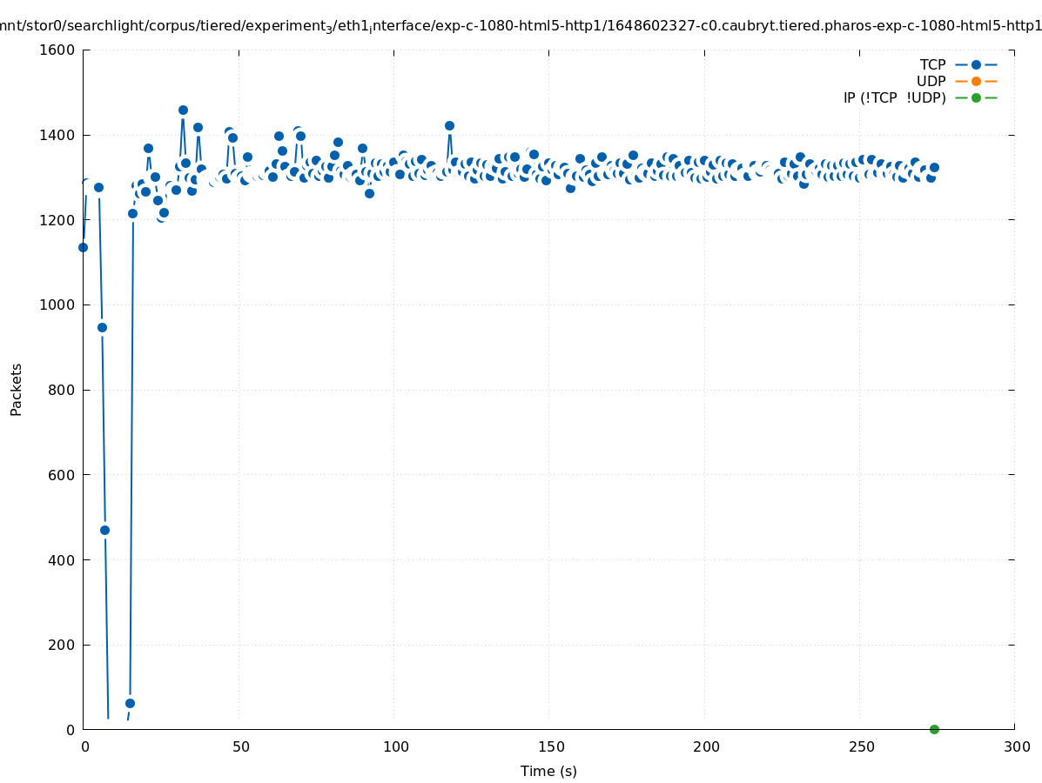Click the 300 x-axis tick label

(1015, 746)
